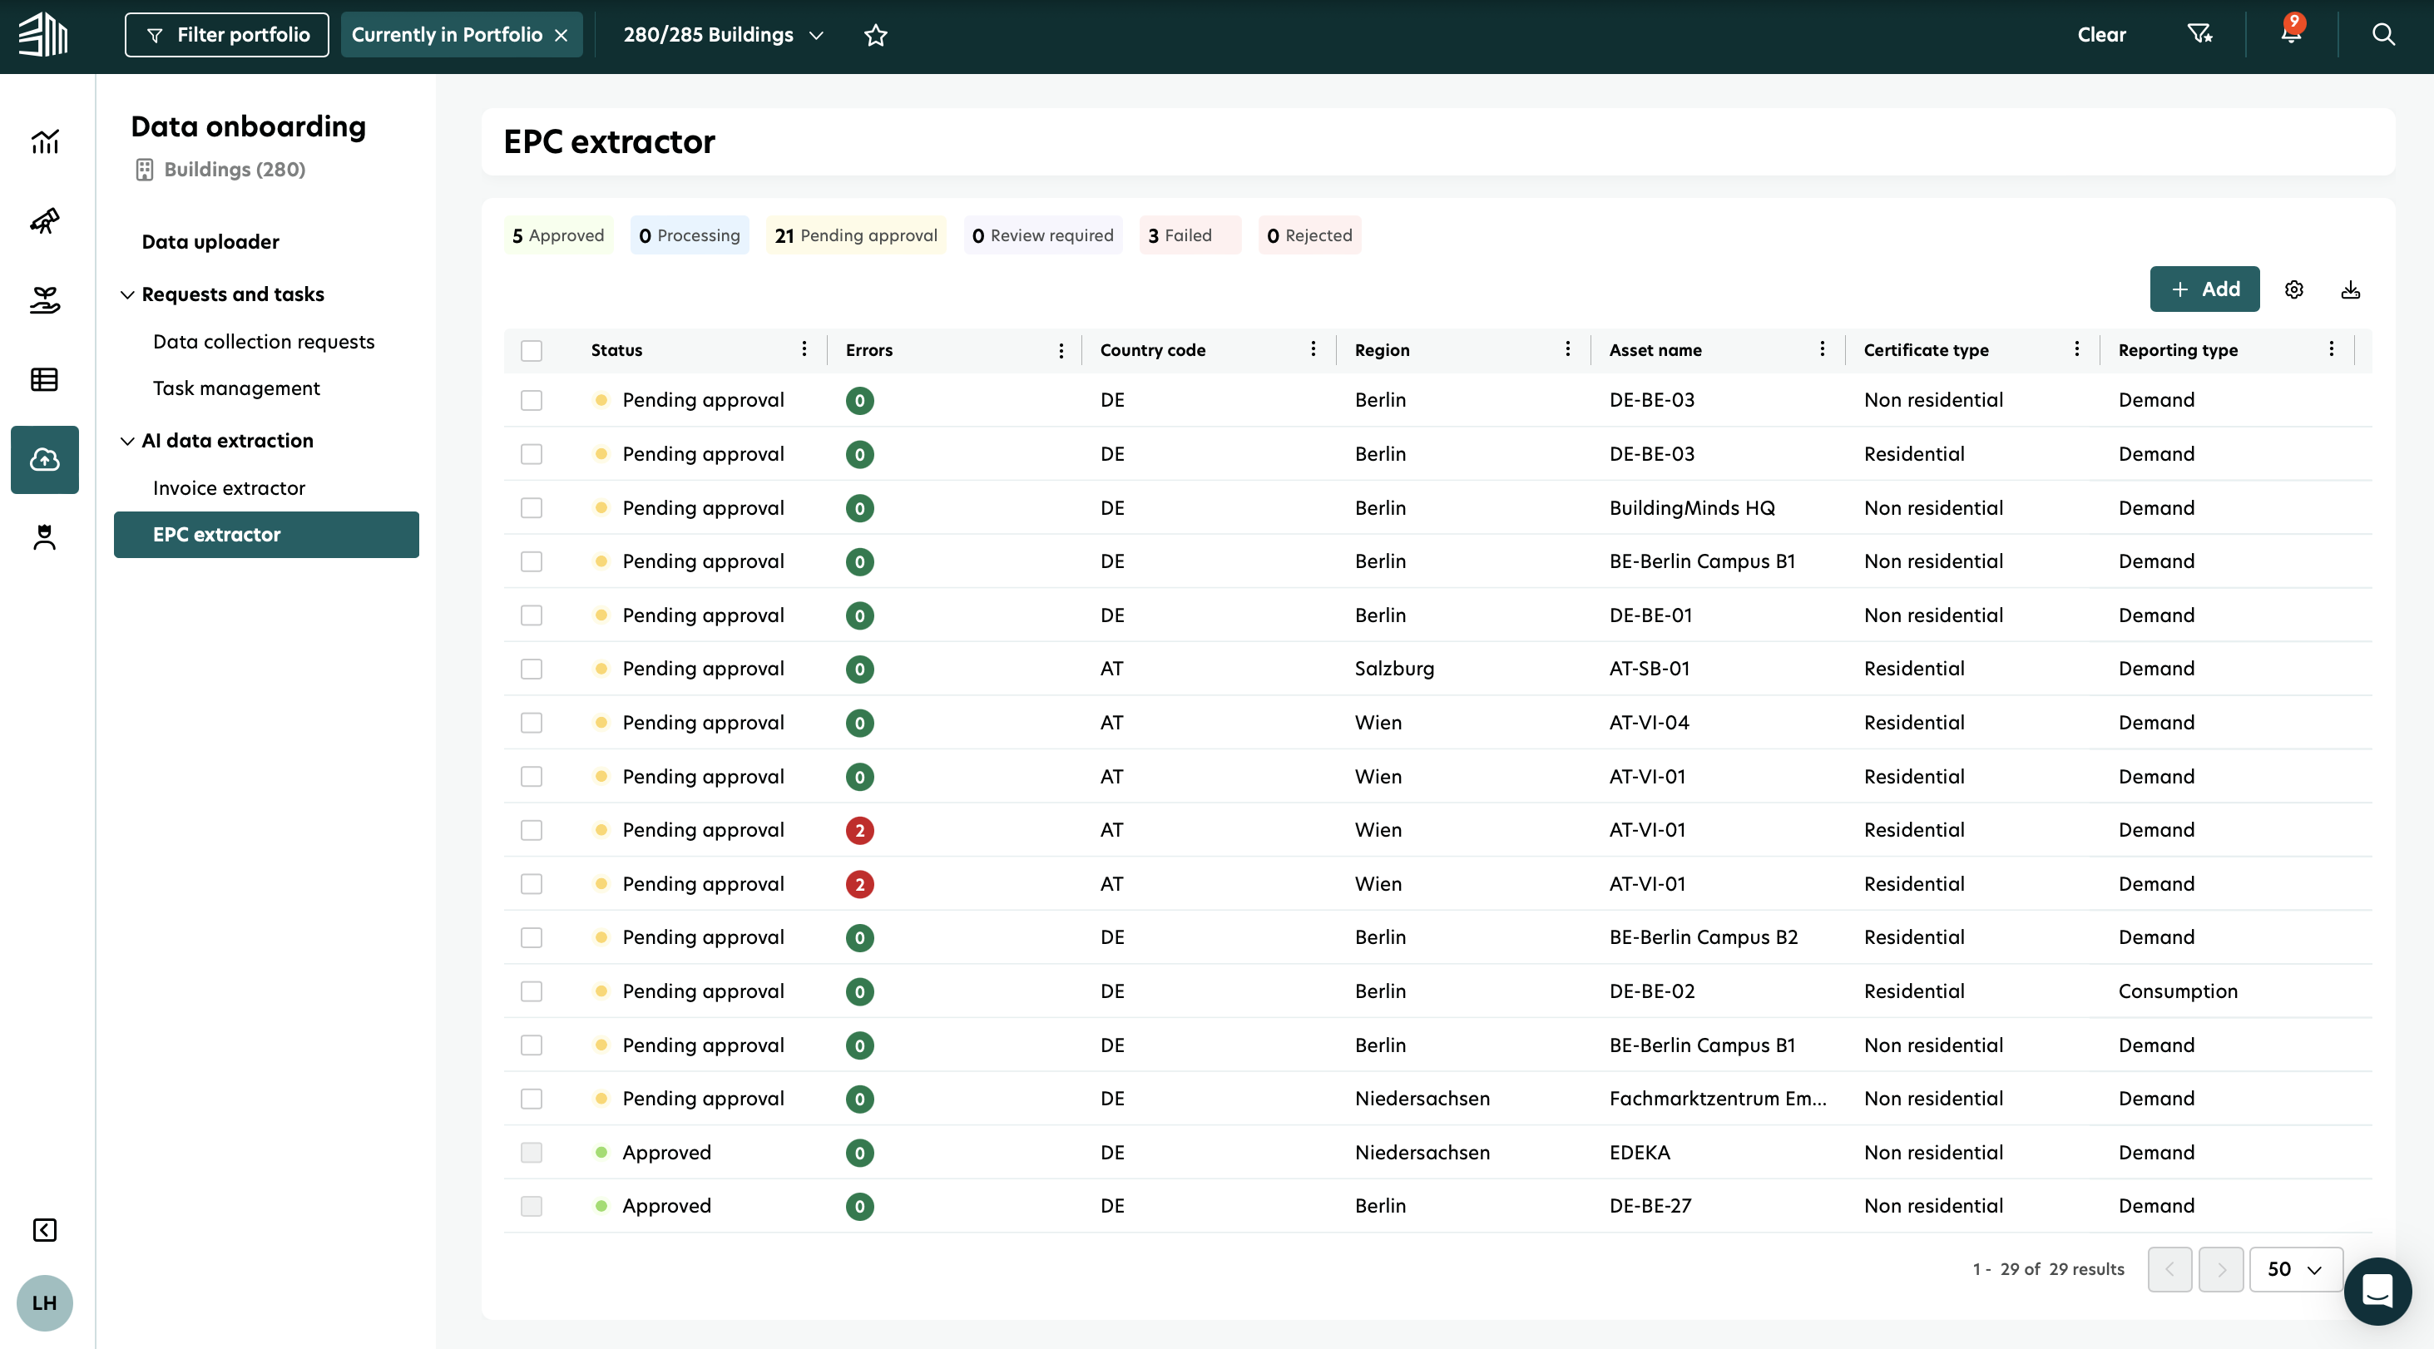2434x1349 pixels.
Task: Open table settings gear icon
Action: [2293, 289]
